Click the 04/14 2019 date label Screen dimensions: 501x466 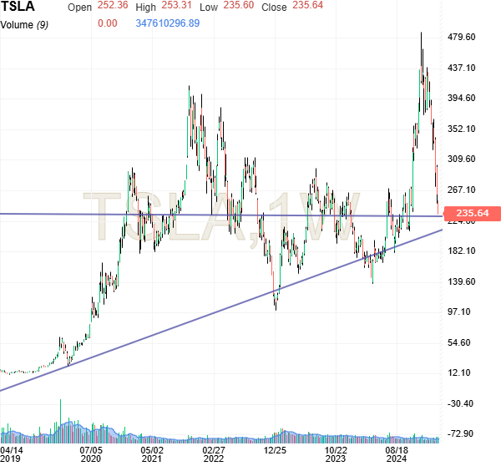10,453
